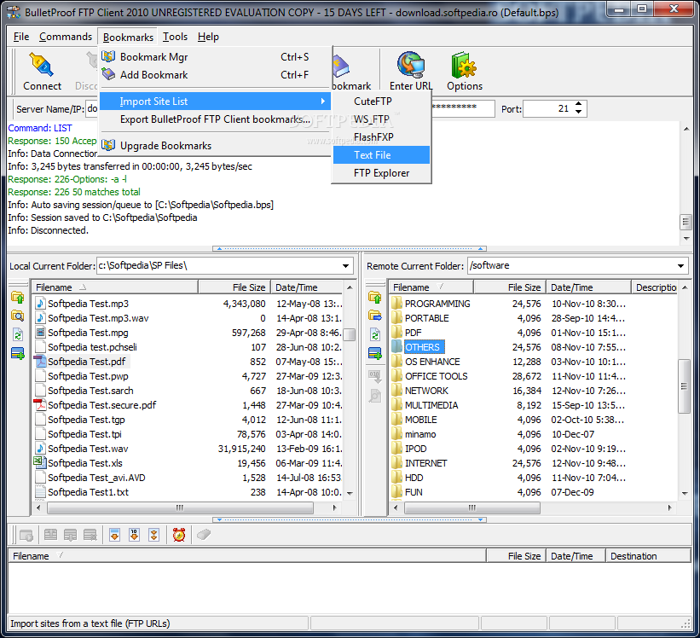Click the Bookmark Mgr menu icon
The image size is (700, 638).
108,56
